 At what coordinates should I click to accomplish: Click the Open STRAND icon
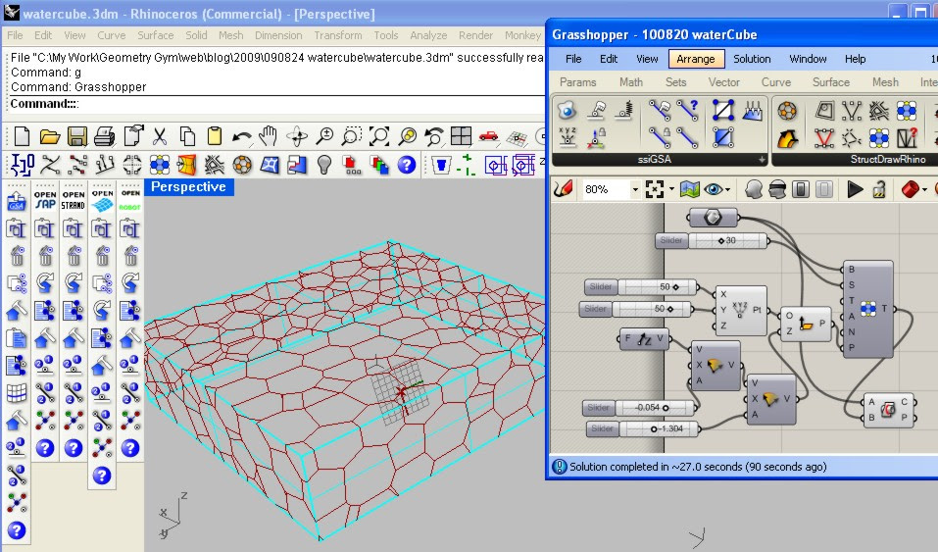pyautogui.click(x=74, y=200)
